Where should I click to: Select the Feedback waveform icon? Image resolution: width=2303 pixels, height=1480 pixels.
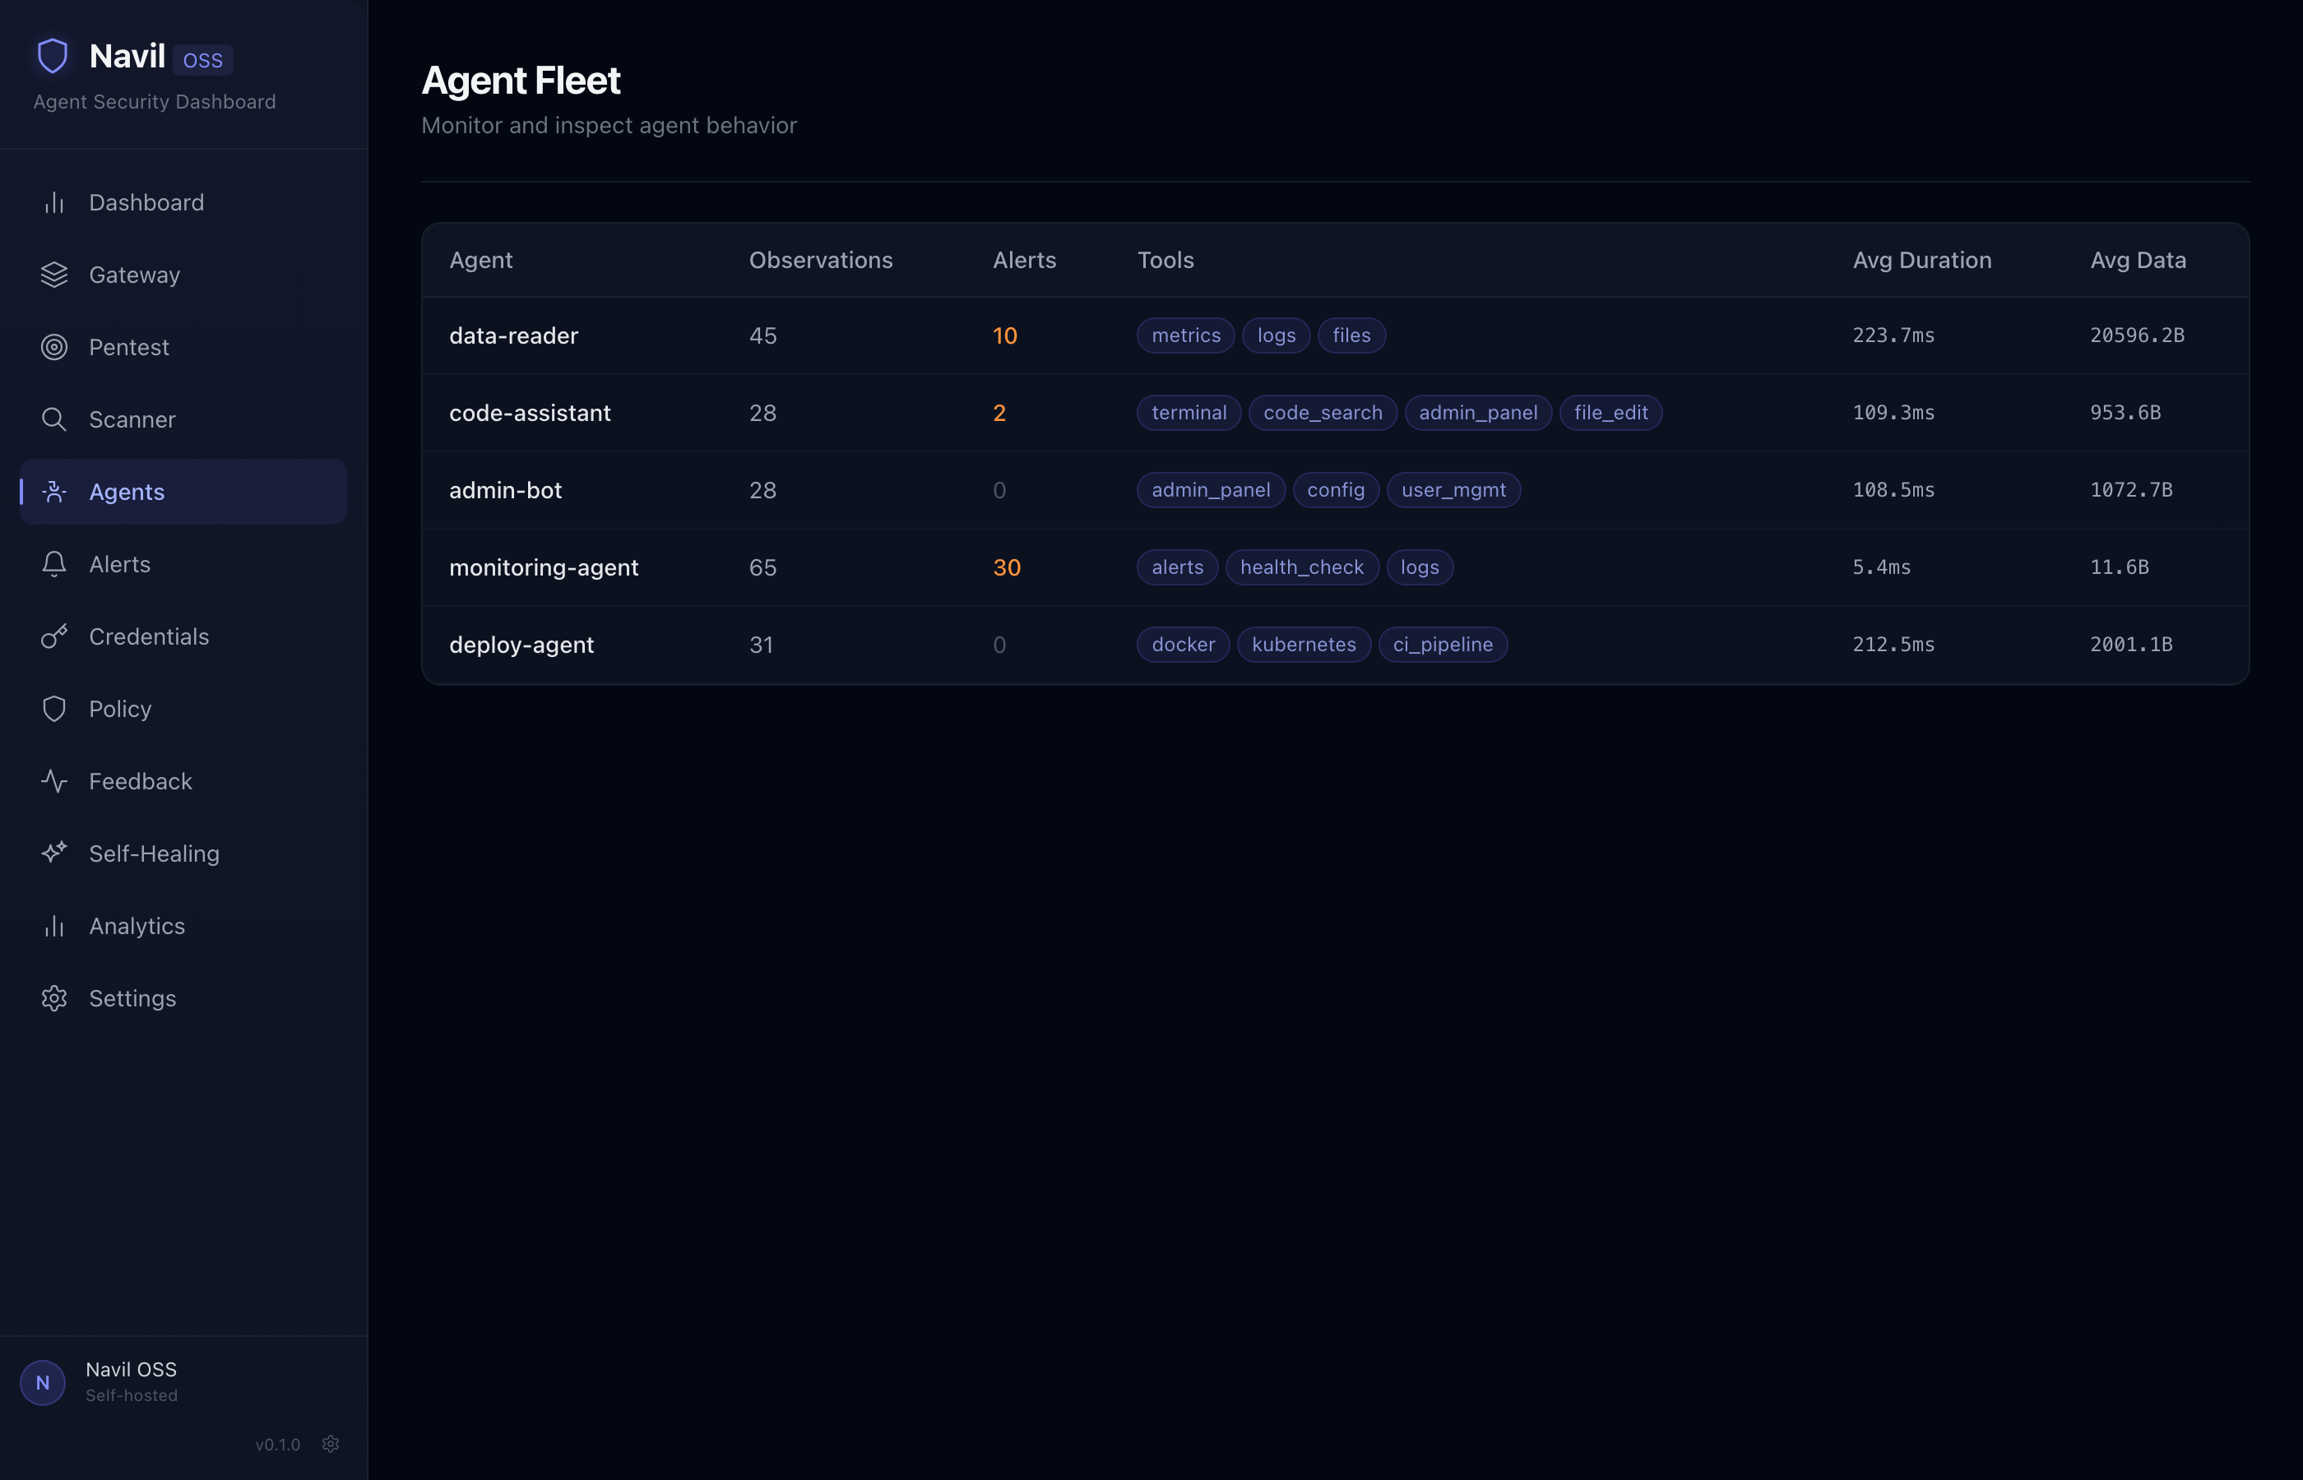click(53, 780)
